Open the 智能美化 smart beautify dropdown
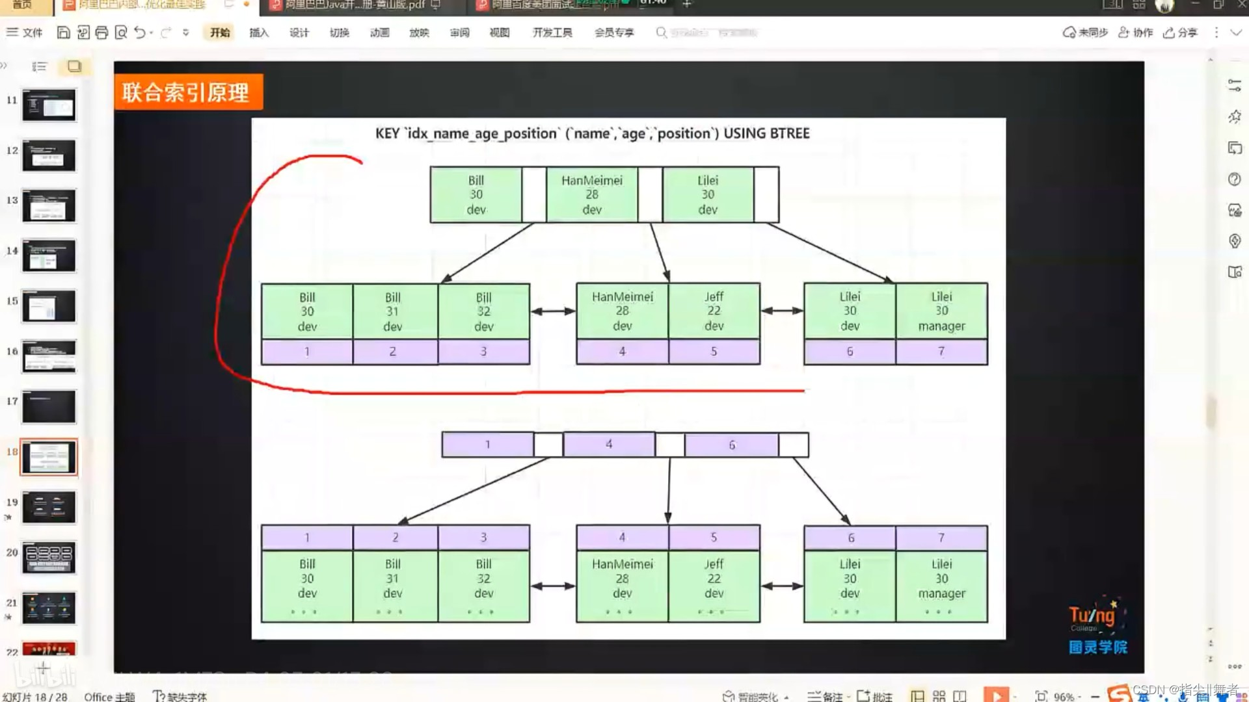 coord(755,696)
